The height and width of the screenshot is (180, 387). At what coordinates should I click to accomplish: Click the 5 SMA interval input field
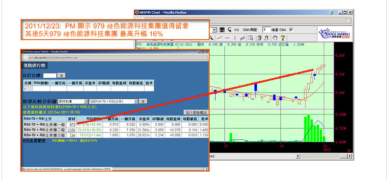point(267,29)
